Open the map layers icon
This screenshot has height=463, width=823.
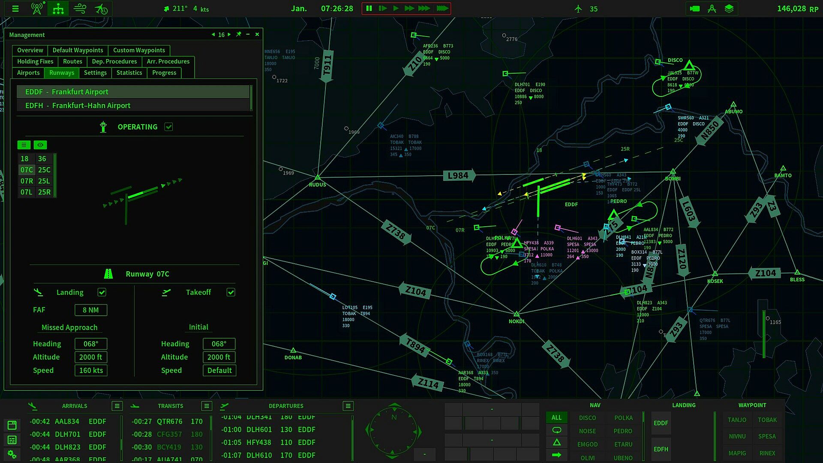point(729,9)
